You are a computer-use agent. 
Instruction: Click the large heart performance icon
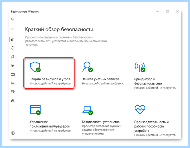click(140, 110)
